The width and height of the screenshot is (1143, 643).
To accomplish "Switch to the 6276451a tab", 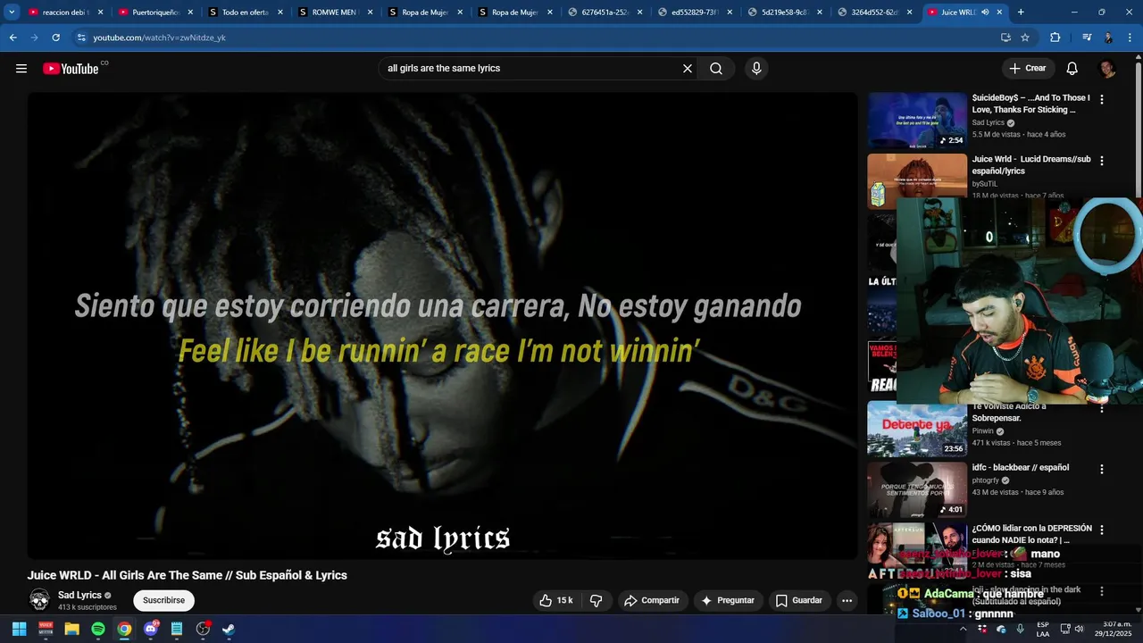I will 604,13.
